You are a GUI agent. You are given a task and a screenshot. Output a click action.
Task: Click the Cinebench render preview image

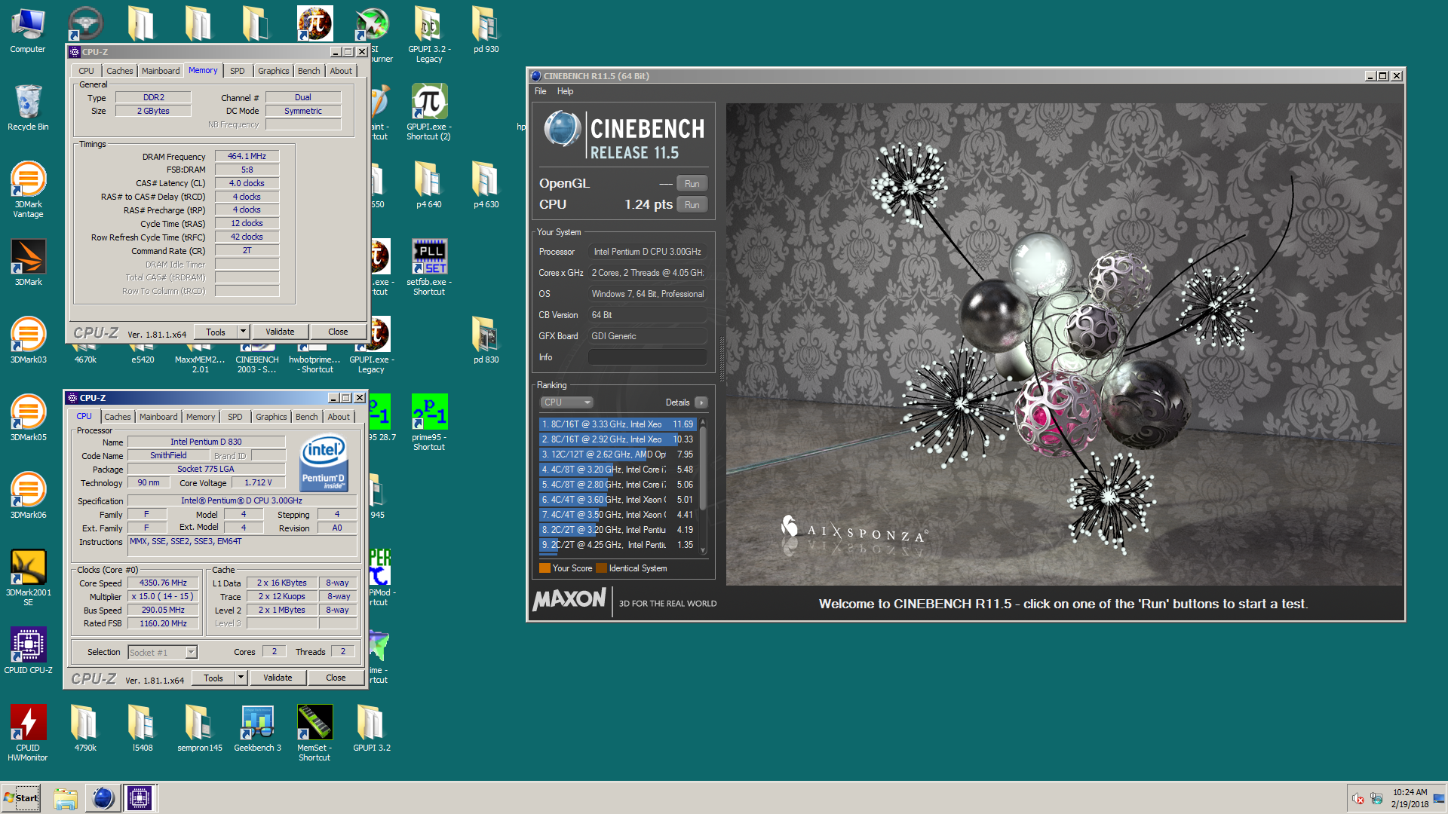click(1063, 344)
